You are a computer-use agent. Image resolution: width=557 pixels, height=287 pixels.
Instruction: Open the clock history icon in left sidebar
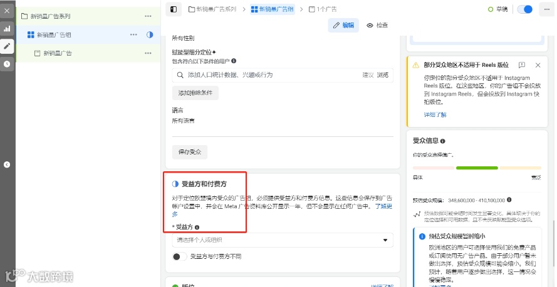[7, 64]
